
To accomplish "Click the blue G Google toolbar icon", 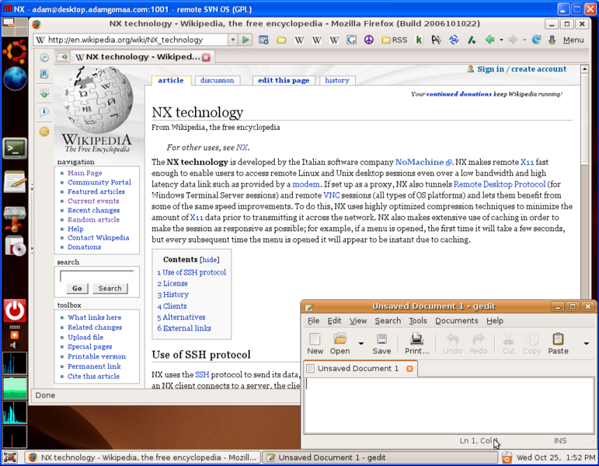I will pos(351,40).
